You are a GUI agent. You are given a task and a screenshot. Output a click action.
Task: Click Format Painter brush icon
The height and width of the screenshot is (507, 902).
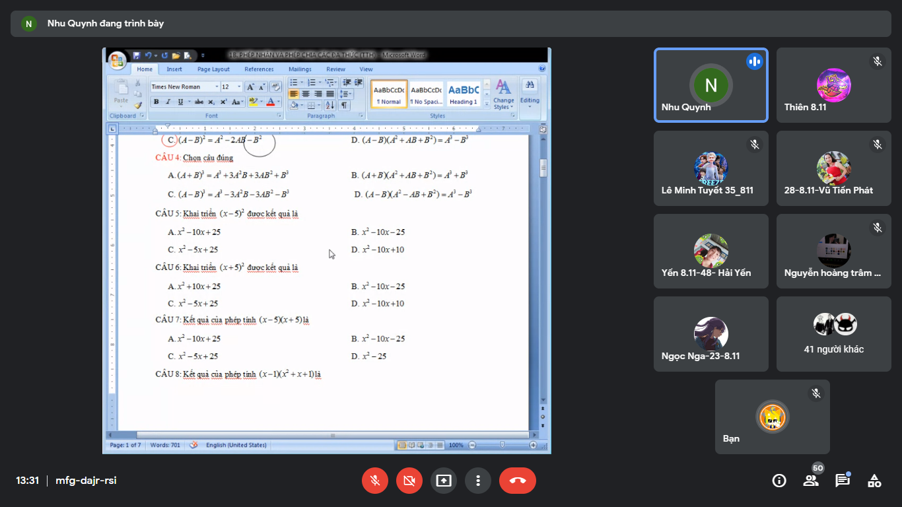[138, 105]
